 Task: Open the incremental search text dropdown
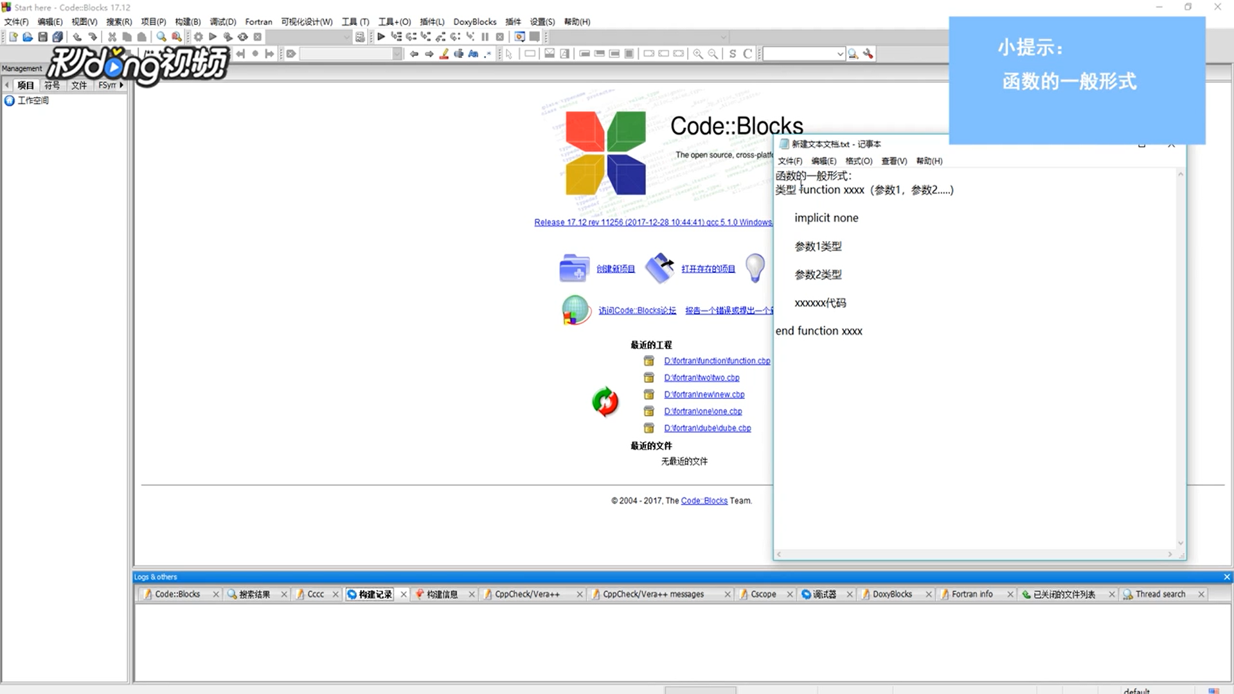click(397, 54)
